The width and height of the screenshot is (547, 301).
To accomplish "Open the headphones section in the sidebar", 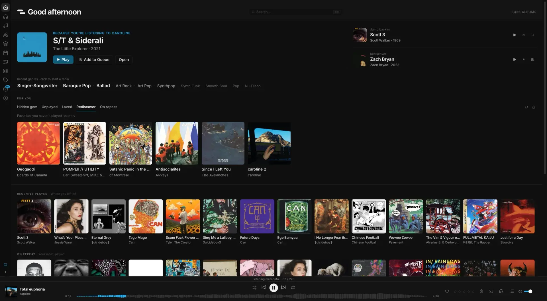I will point(5,16).
